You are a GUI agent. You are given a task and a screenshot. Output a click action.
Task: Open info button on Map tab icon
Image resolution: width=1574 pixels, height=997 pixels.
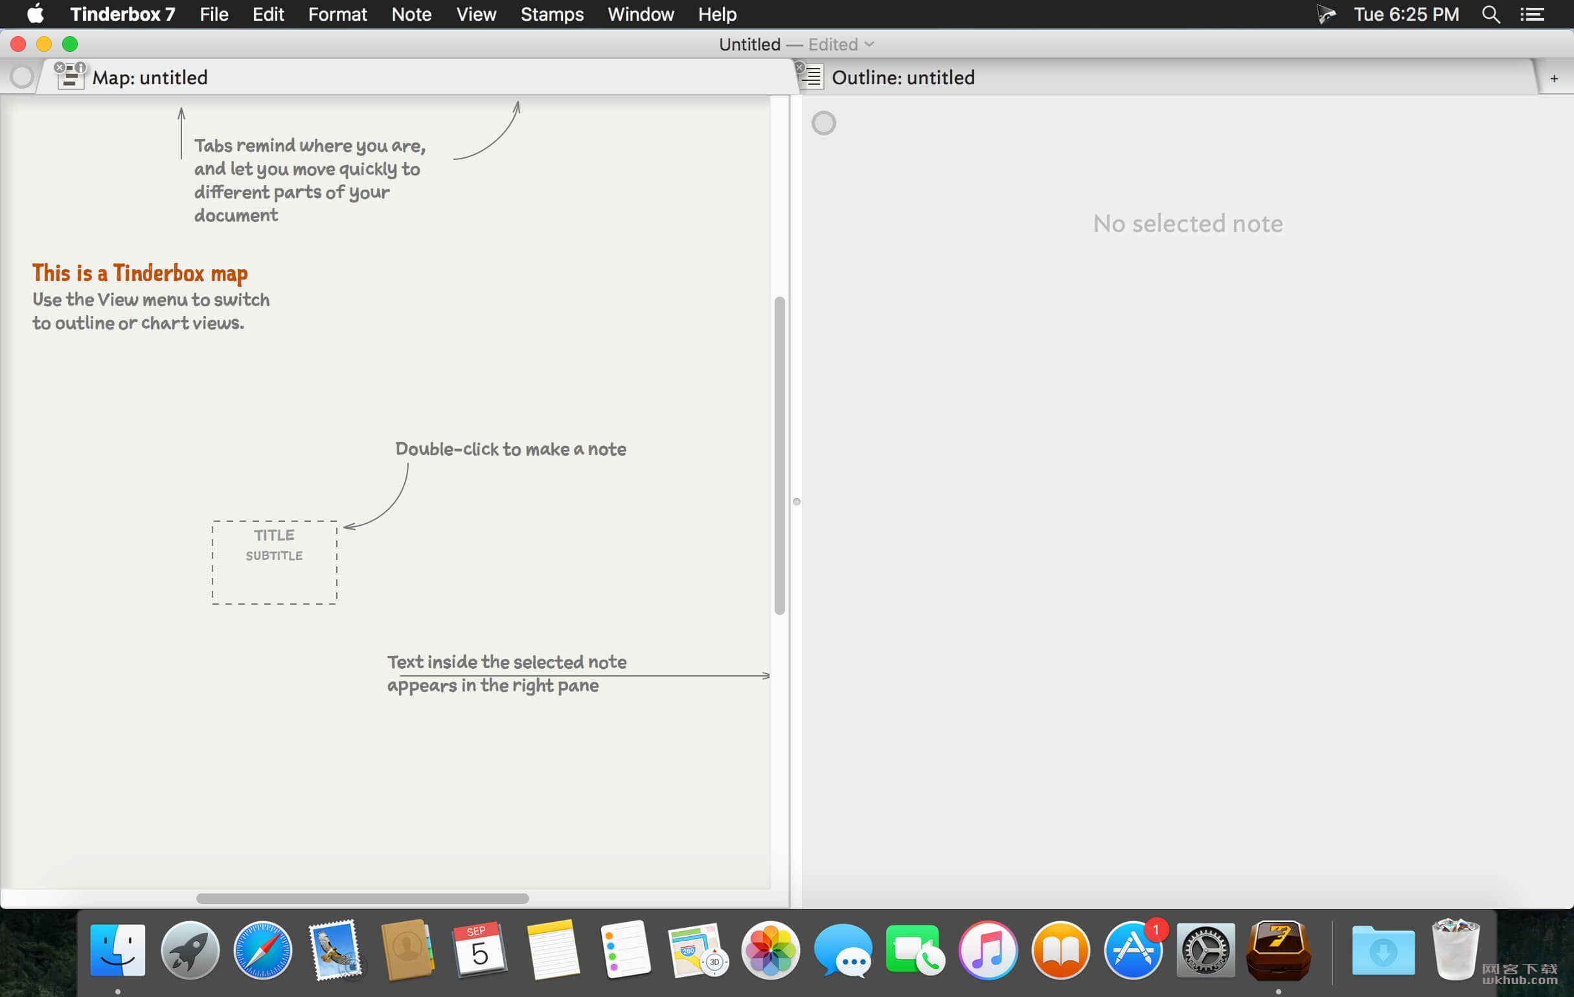80,67
